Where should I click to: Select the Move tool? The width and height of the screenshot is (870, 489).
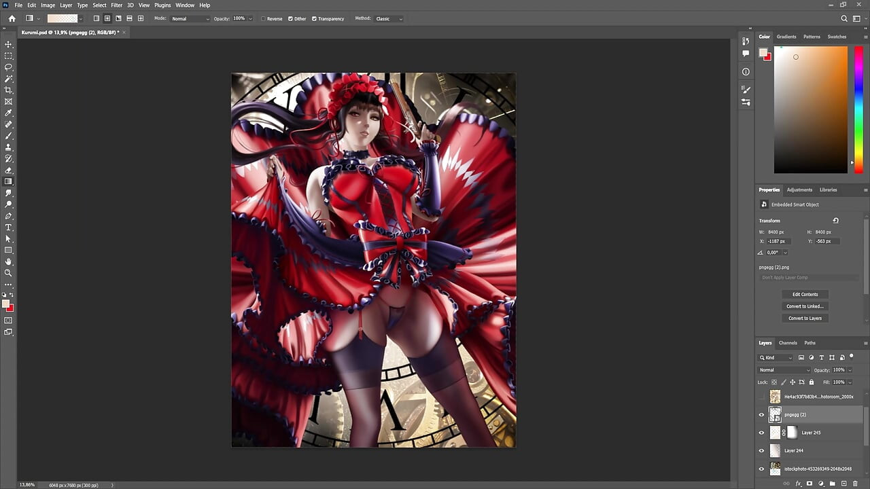point(8,44)
